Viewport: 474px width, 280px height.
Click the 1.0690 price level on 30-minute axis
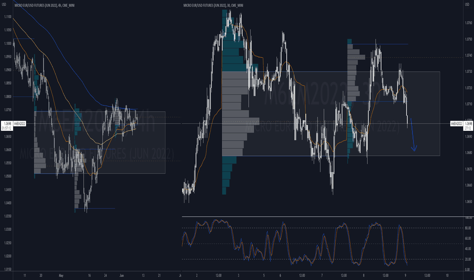(468, 136)
